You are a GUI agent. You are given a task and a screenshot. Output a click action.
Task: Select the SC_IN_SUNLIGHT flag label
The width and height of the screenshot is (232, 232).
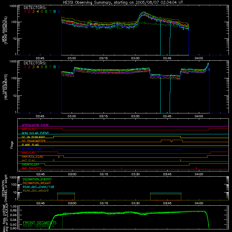(x=33, y=137)
